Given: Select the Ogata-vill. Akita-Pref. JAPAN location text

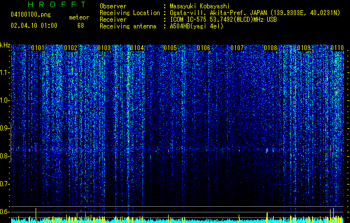Looking at the screenshot, I should 255,13.
